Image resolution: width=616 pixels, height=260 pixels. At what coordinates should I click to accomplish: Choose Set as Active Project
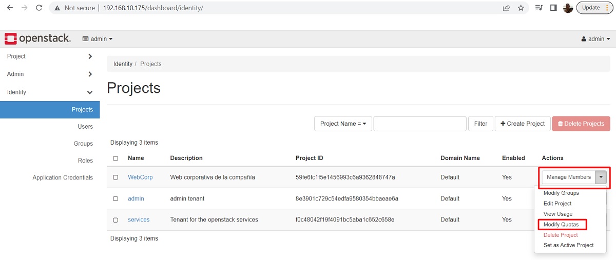(x=568, y=245)
